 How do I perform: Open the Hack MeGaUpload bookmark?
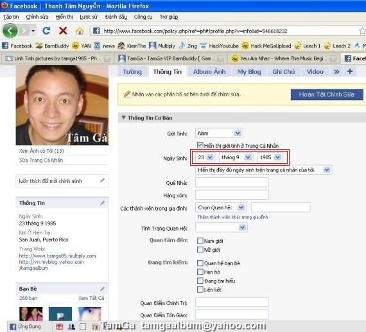(x=266, y=46)
